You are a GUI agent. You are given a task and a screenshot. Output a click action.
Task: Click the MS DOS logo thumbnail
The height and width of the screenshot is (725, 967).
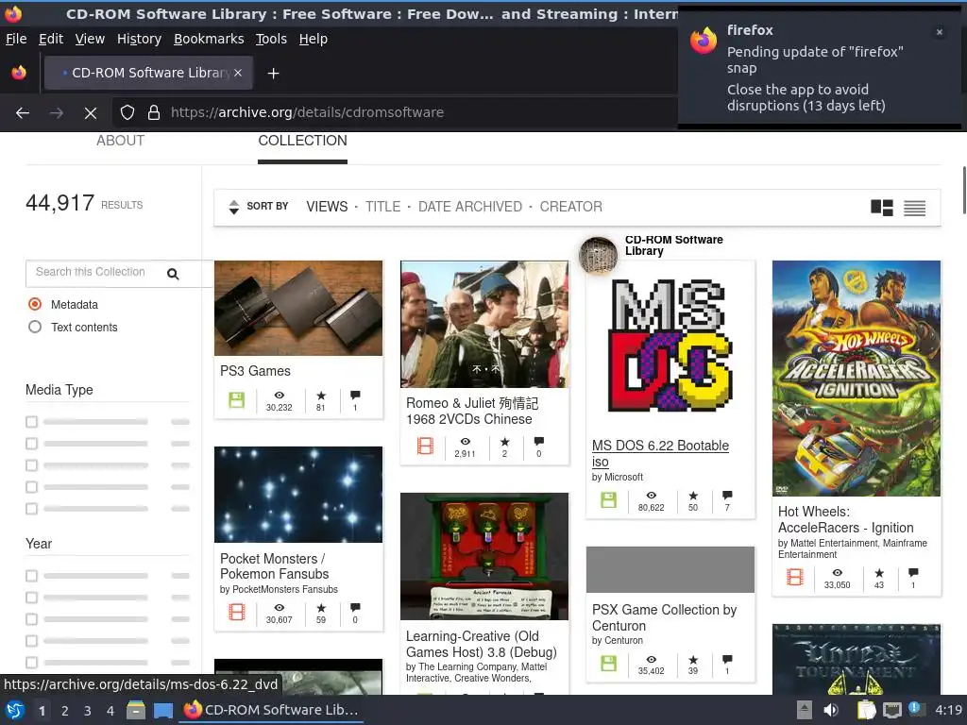(x=670, y=346)
